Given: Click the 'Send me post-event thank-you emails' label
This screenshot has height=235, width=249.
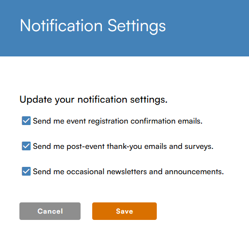Looking at the screenshot, I should pyautogui.click(x=123, y=146).
